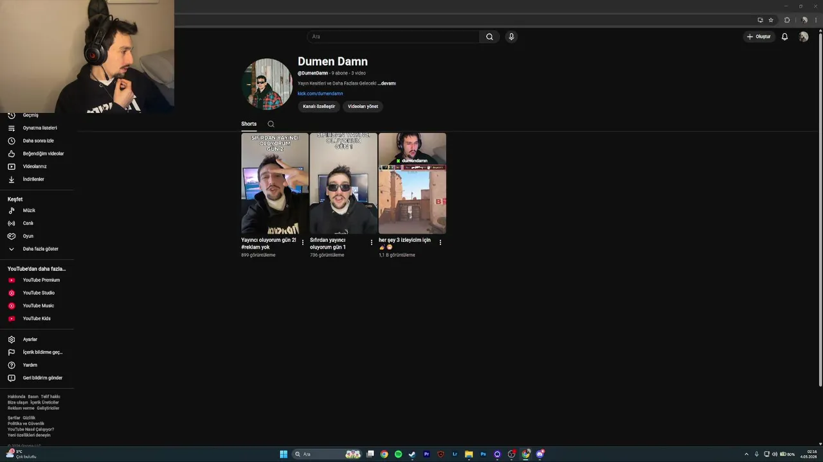Start voice search with microphone icon
Screen dimensions: 823x462
pyautogui.click(x=511, y=37)
